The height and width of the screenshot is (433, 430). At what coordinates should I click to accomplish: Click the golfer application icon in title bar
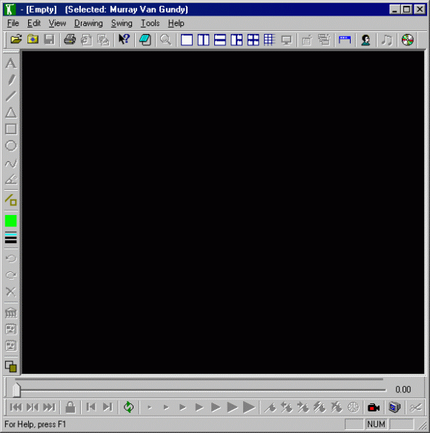[10, 10]
